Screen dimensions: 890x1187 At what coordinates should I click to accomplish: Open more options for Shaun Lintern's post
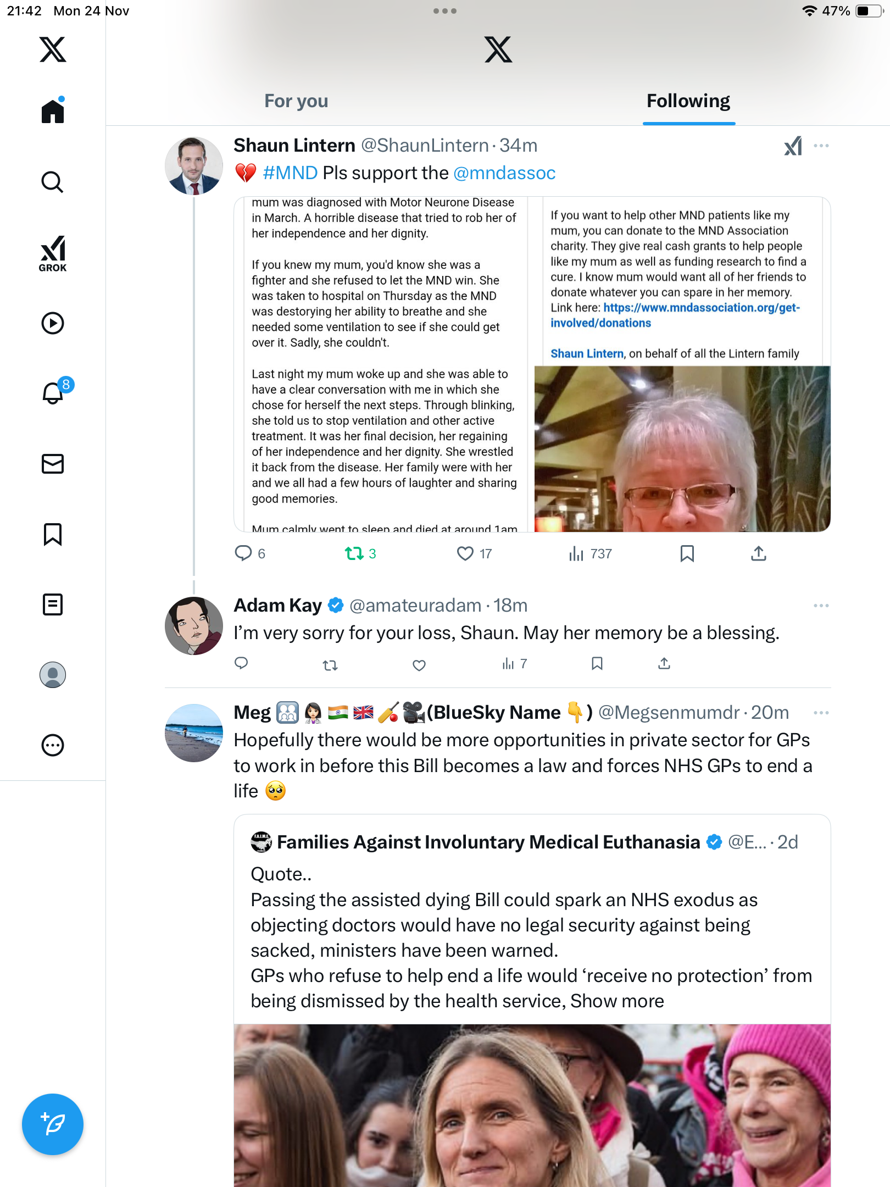point(821,146)
